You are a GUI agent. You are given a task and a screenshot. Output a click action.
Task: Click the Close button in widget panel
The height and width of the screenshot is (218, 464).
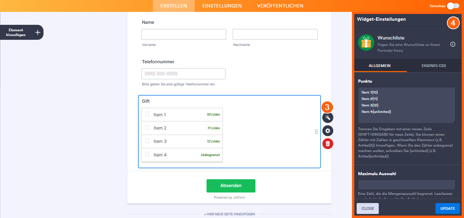(x=368, y=208)
